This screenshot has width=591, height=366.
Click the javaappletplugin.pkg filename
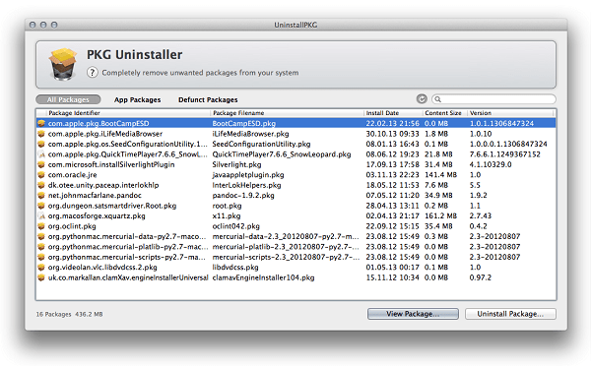[248, 175]
